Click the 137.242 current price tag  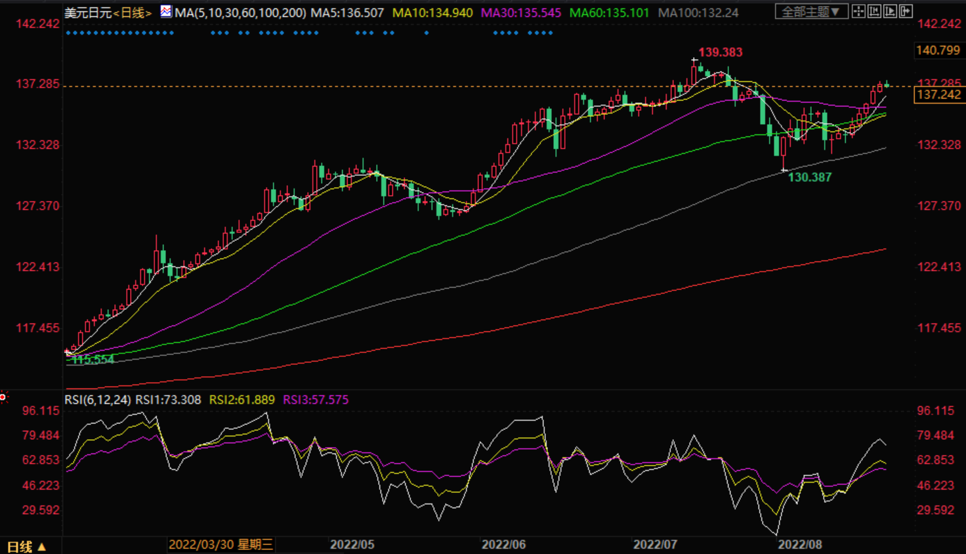[938, 95]
